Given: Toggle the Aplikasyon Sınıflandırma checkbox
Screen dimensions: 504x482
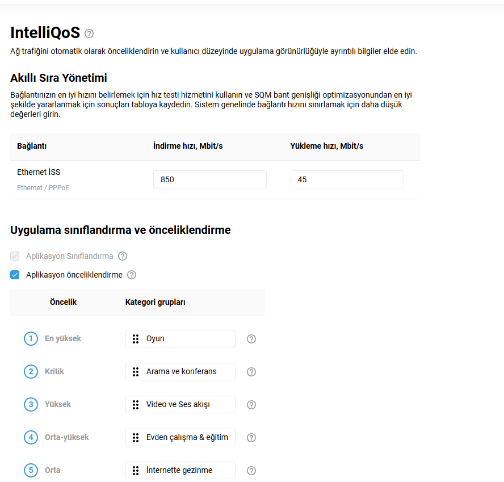Looking at the screenshot, I should click(15, 256).
